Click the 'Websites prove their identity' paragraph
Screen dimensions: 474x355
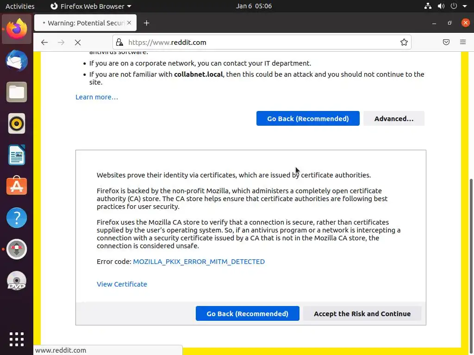pos(234,175)
